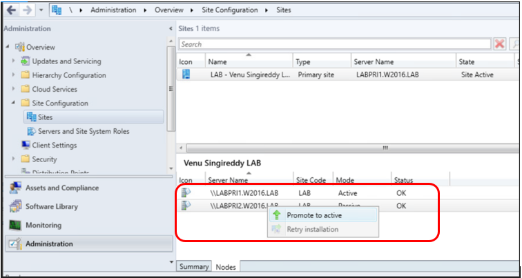
Task: Open Servers and Site System Roles
Action: 84,131
